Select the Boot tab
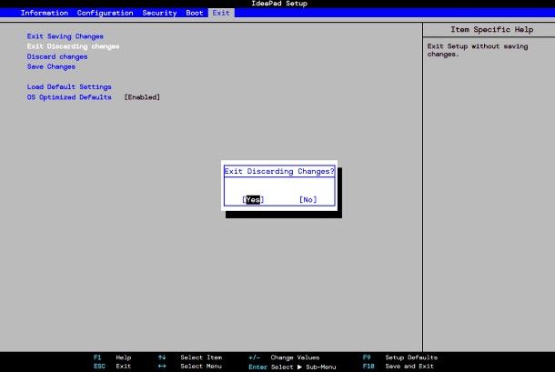This screenshot has height=372, width=555. click(194, 13)
